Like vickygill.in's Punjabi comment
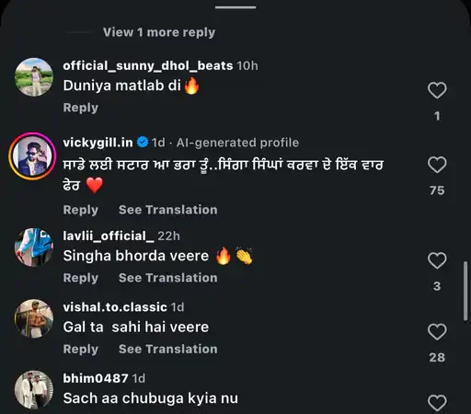 click(x=437, y=165)
